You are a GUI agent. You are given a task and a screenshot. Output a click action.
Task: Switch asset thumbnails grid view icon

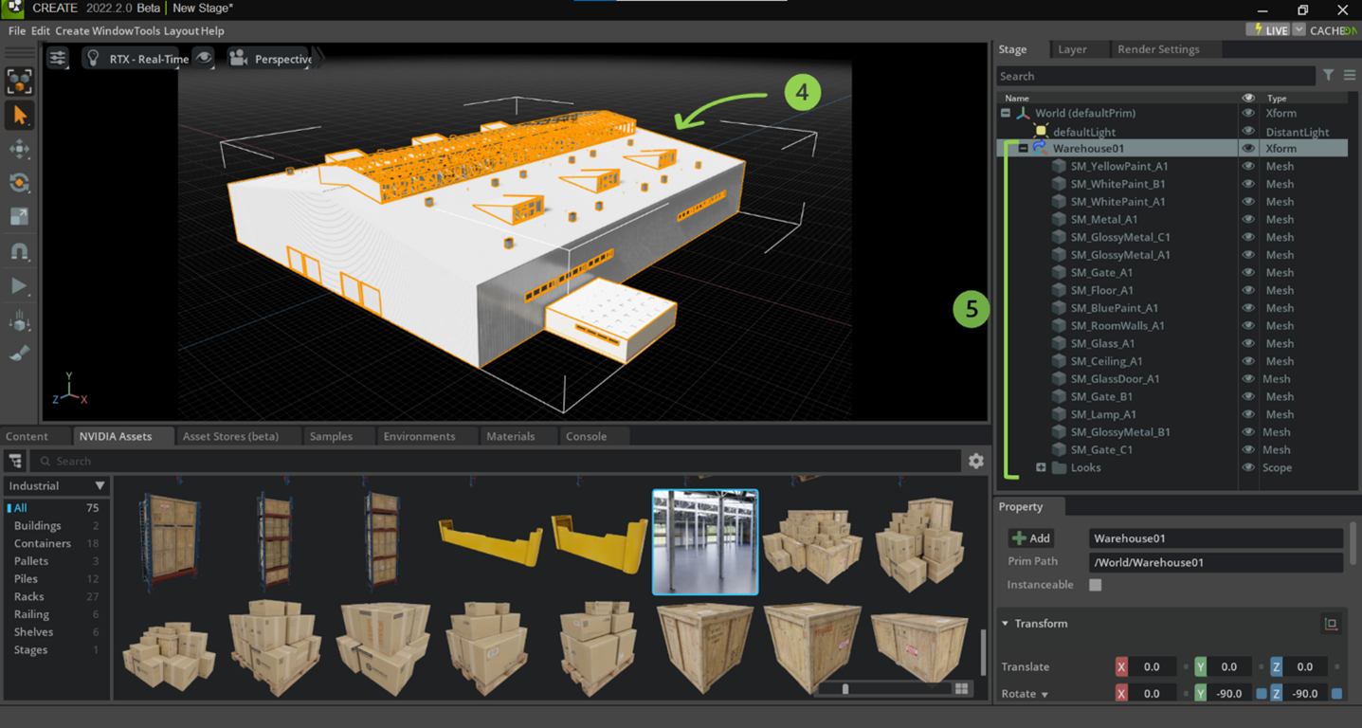961,689
